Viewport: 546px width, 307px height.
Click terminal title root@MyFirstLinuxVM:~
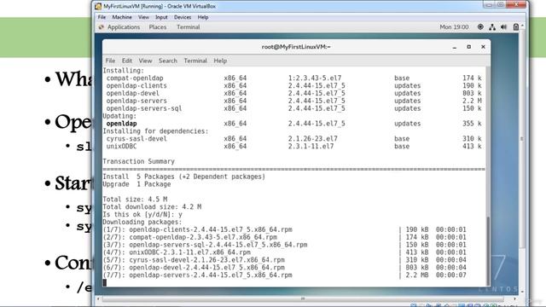coord(296,47)
